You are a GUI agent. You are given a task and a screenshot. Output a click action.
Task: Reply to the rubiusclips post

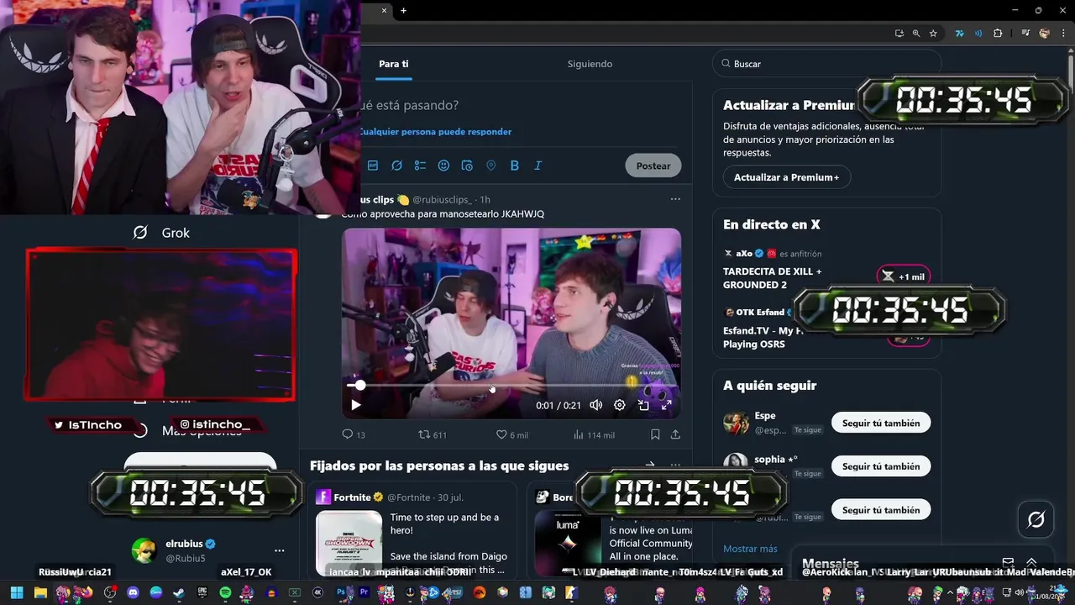point(354,434)
